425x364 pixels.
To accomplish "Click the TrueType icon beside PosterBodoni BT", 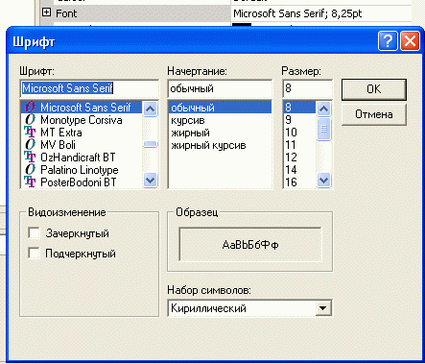I will [30, 182].
